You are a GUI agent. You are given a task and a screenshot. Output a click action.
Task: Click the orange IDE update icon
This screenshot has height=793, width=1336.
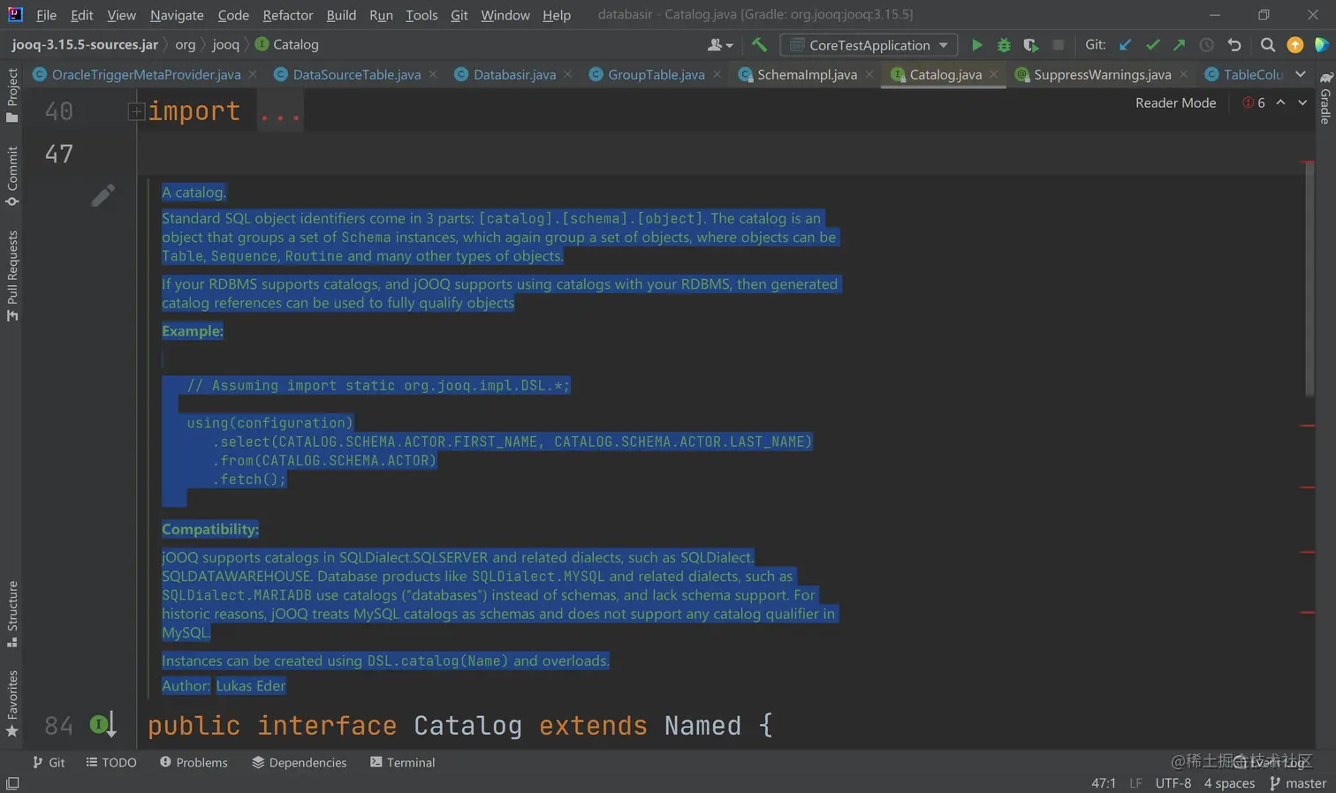[x=1295, y=45]
